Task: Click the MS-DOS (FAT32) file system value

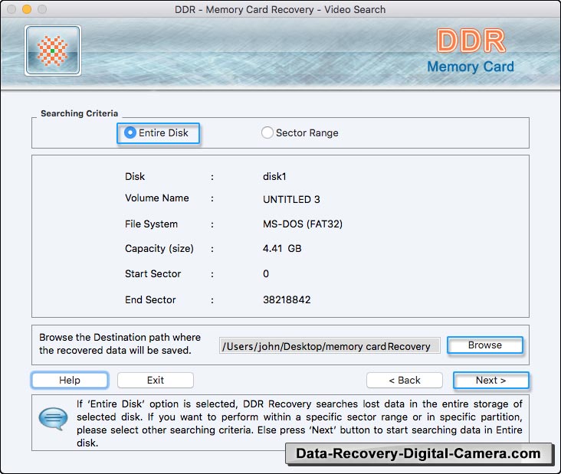Action: point(303,224)
